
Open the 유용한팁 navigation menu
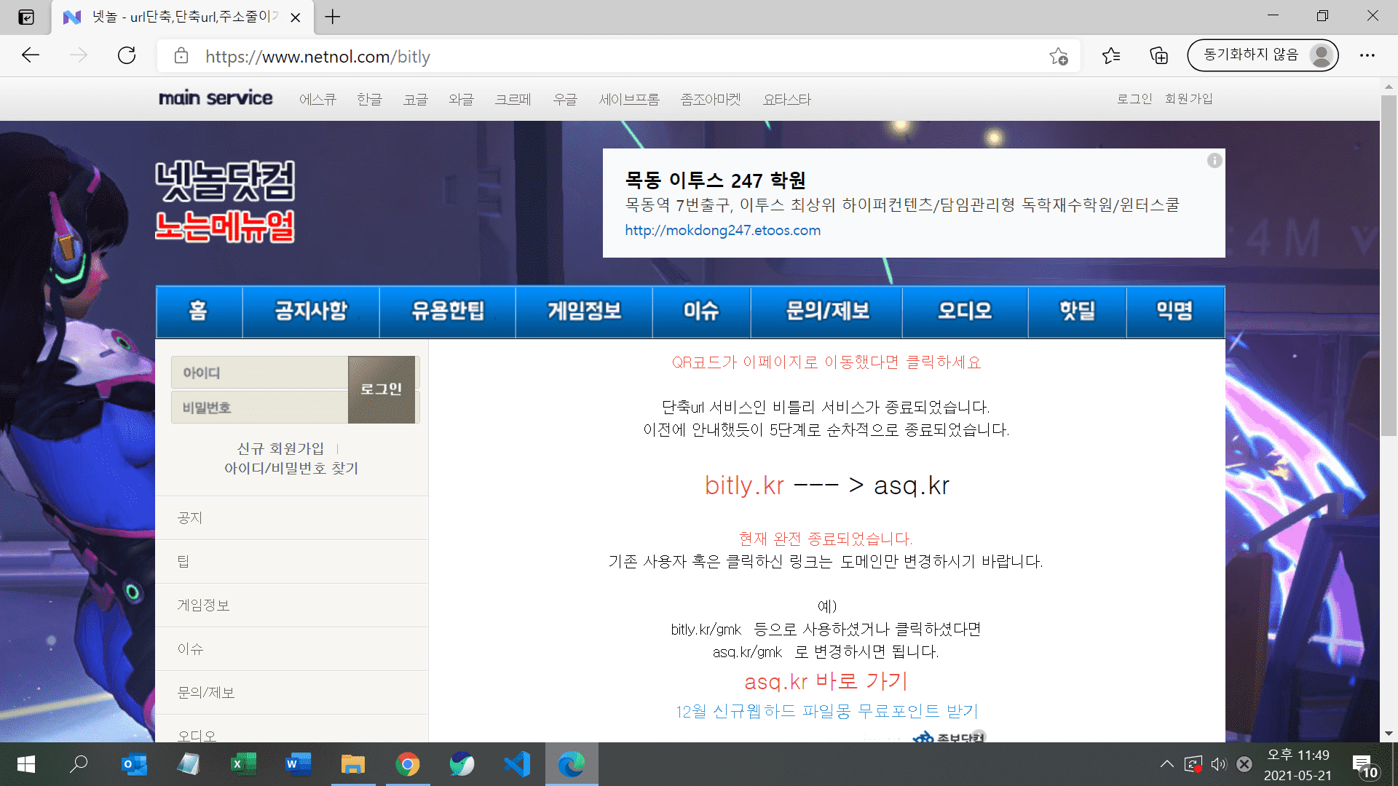click(447, 311)
